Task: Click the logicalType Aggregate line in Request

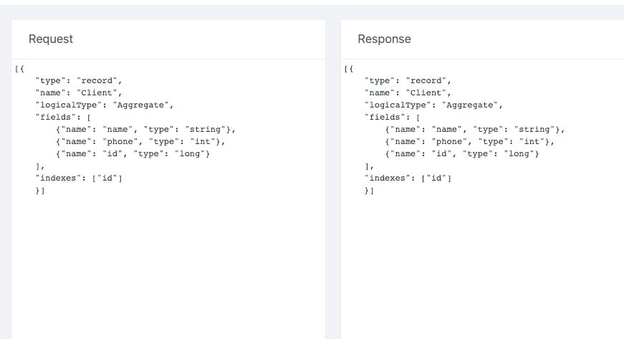Action: (x=105, y=105)
